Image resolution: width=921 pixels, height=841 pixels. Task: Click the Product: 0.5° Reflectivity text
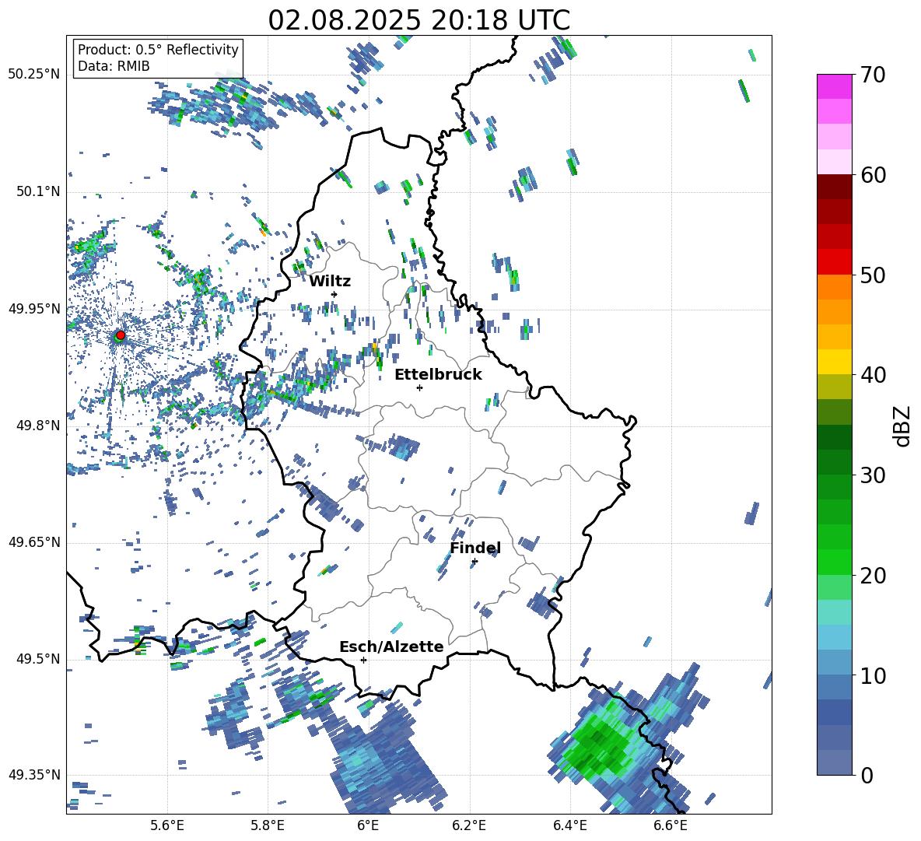click(158, 50)
